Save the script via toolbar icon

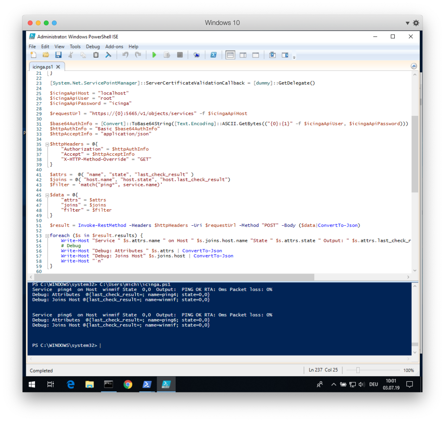[58, 55]
